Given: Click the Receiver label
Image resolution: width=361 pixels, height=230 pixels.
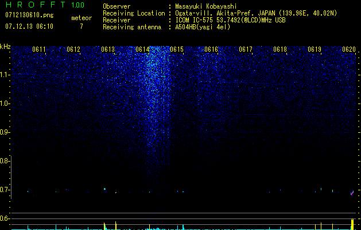Looking at the screenshot, I should pyautogui.click(x=117, y=20).
